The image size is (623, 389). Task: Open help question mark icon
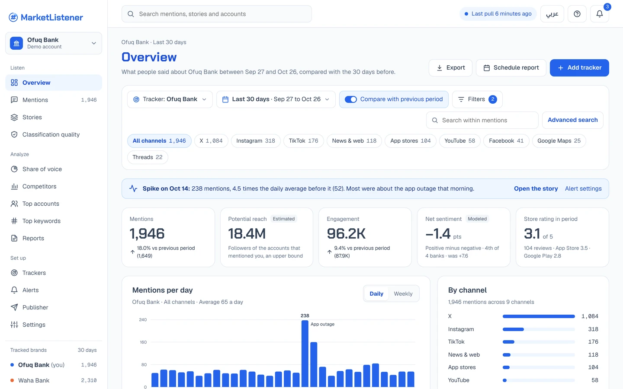pos(577,14)
